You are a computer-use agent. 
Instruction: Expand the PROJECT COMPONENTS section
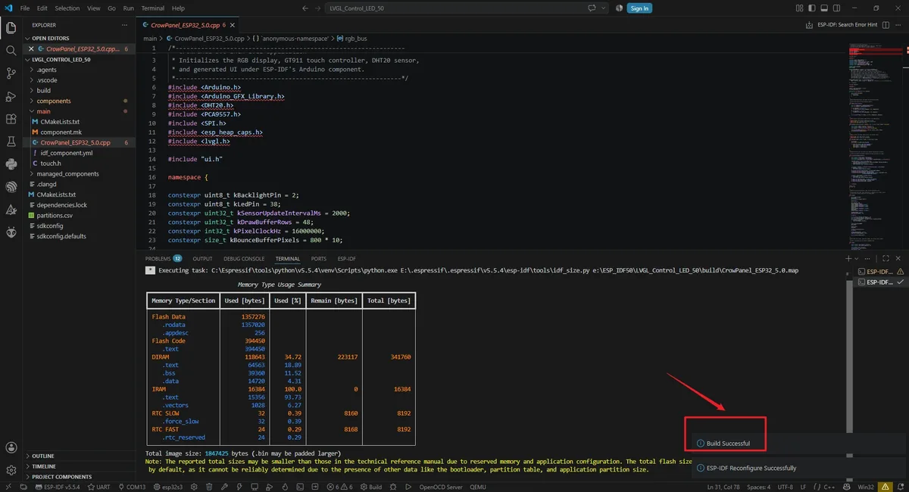tap(80, 477)
